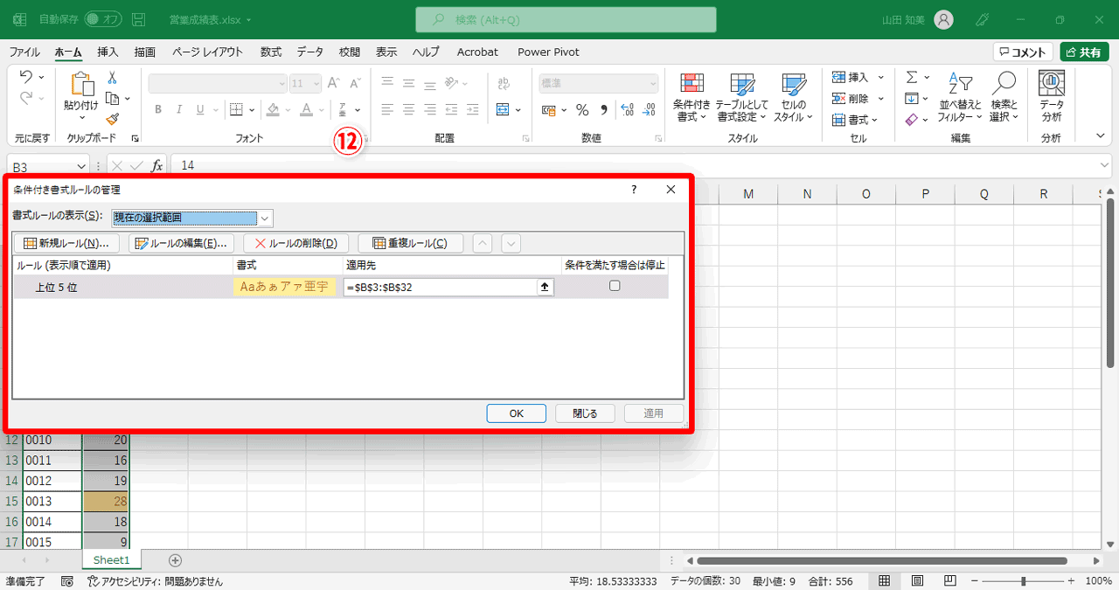Click the zoom slider handle
Image resolution: width=1119 pixels, height=590 pixels.
tap(1024, 581)
